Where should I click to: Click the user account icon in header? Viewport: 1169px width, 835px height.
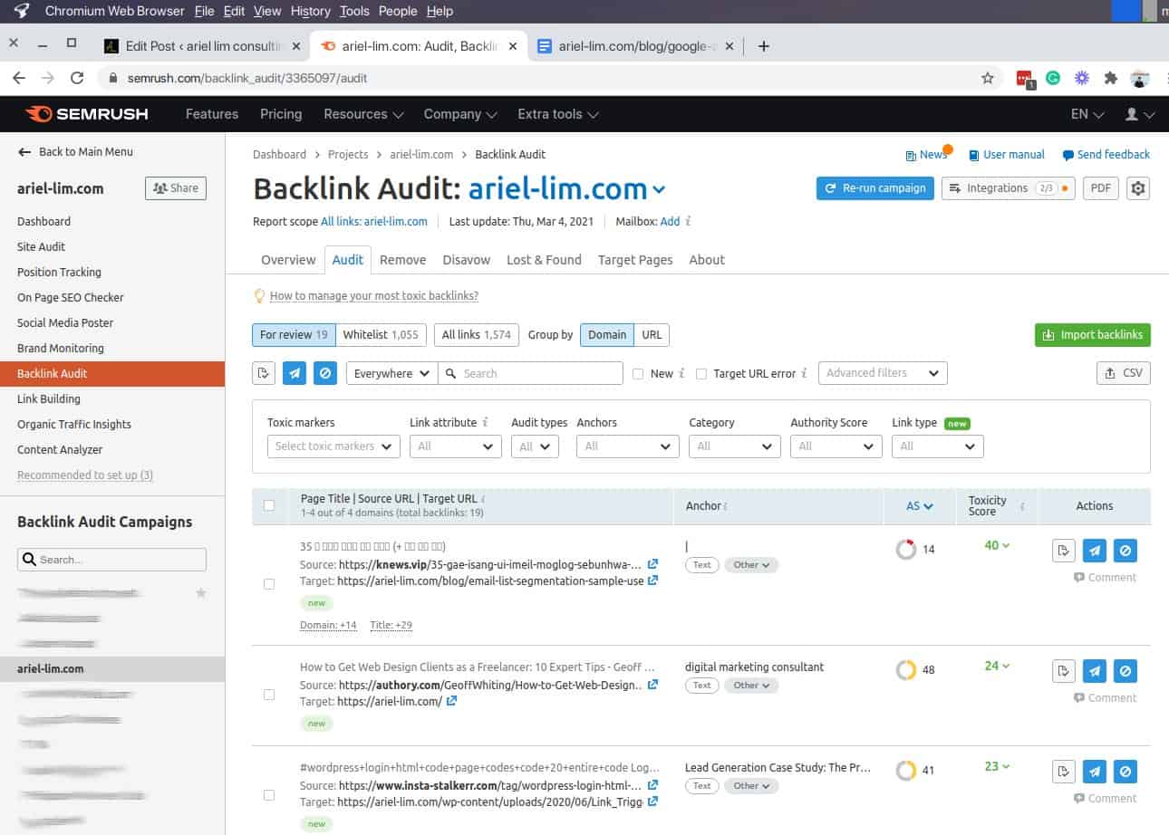coord(1139,114)
